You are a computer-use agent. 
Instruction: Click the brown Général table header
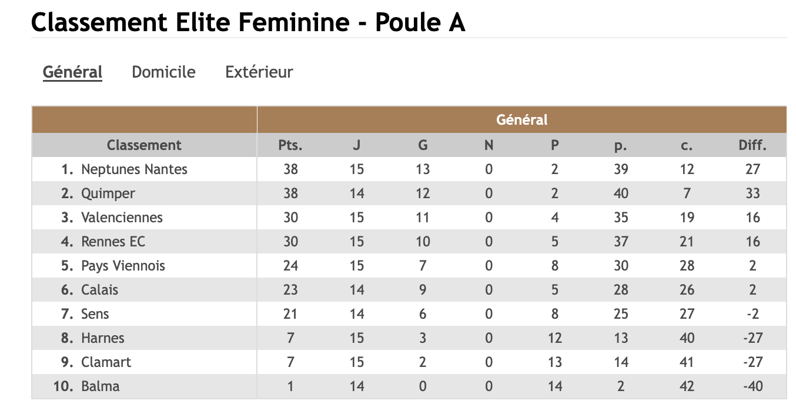click(x=521, y=120)
